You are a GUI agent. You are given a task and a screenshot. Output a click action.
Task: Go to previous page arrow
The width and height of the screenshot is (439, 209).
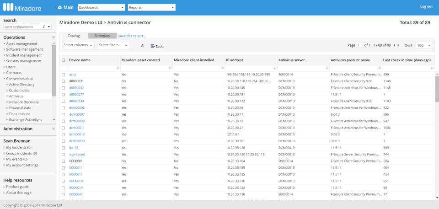click(x=395, y=45)
